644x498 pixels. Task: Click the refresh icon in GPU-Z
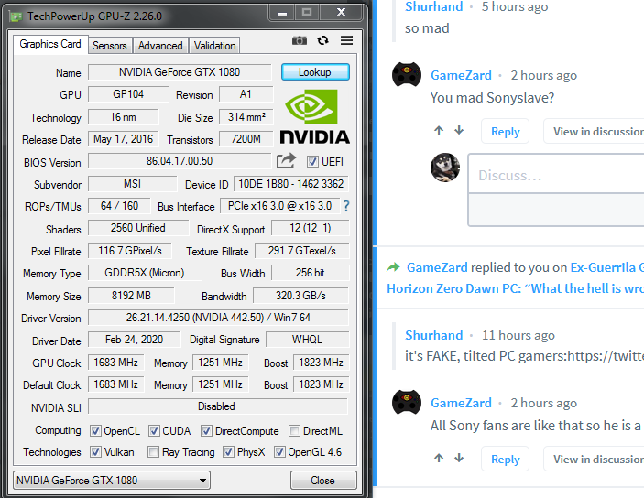coord(322,40)
